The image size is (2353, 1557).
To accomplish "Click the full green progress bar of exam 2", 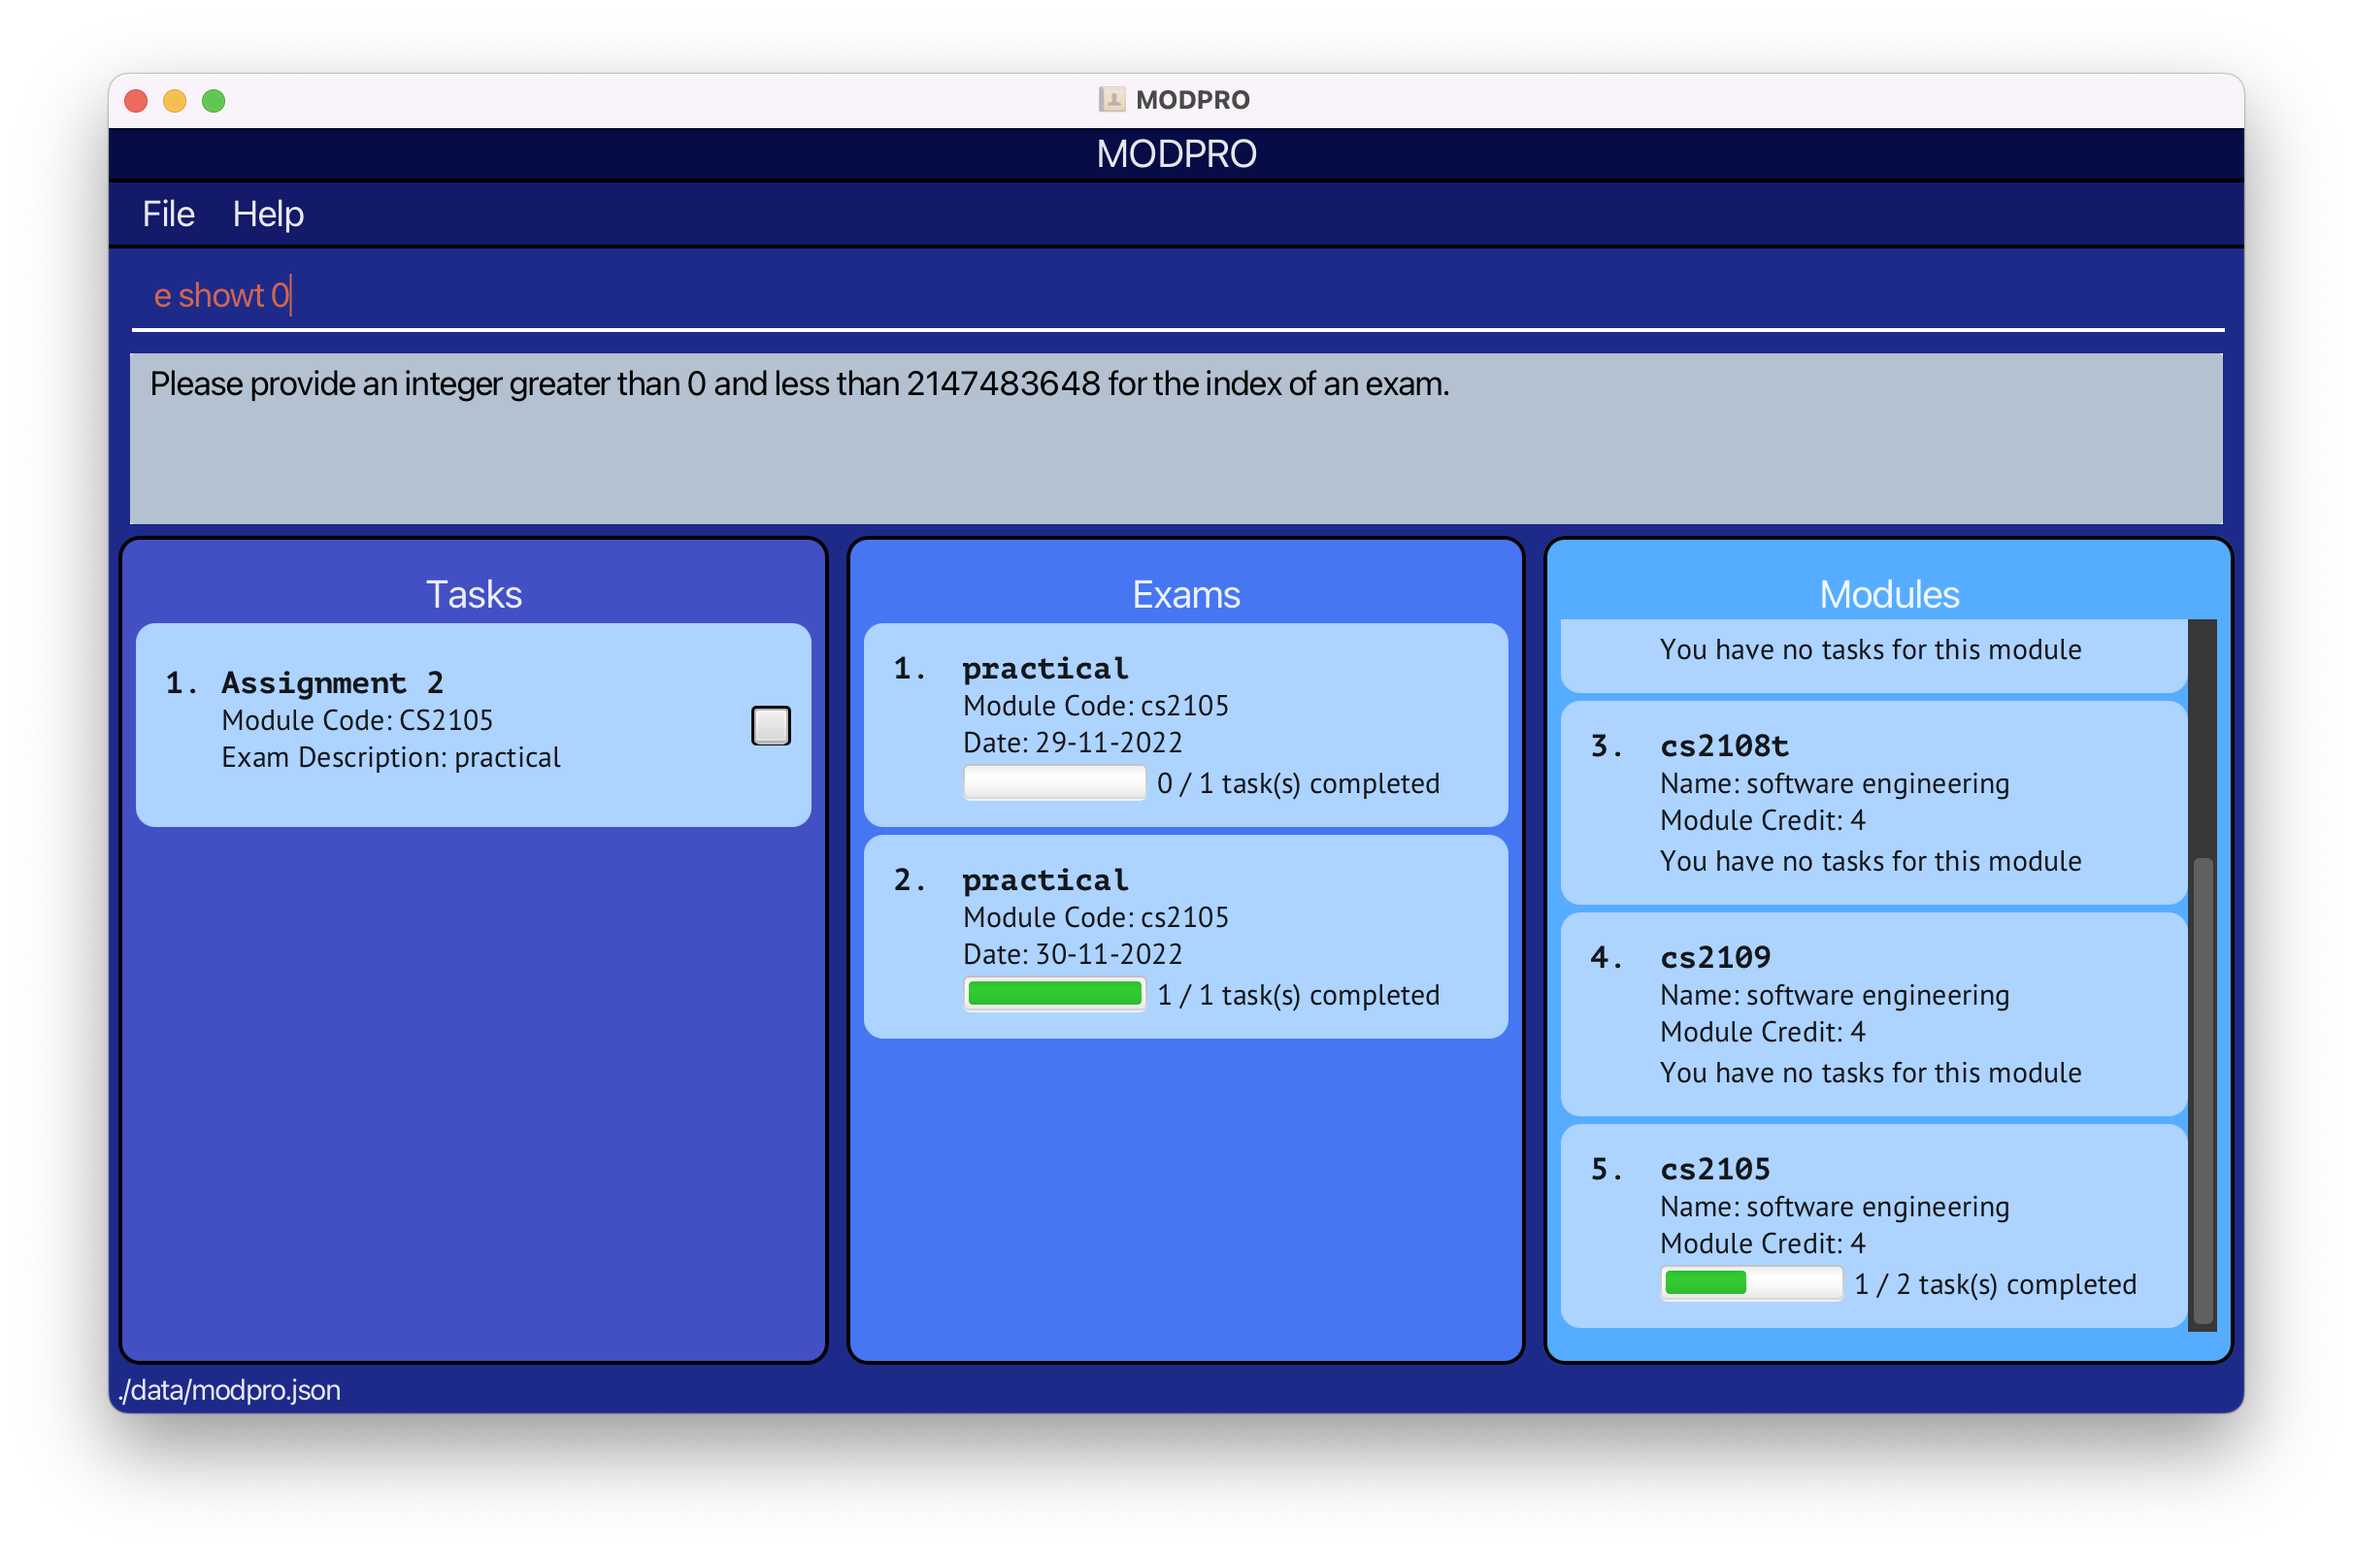I will [1053, 994].
